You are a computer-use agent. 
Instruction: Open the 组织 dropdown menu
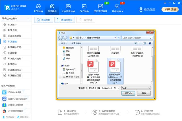[x=64, y=43]
